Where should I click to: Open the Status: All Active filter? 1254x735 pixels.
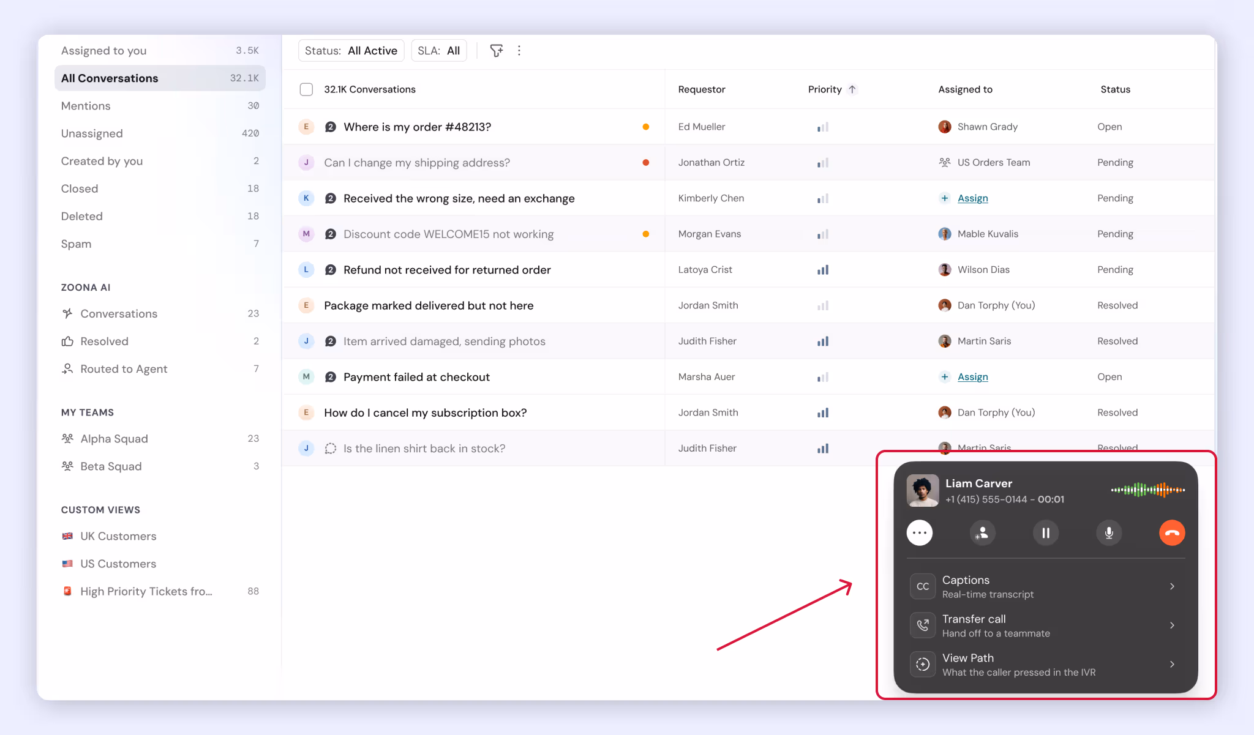point(351,51)
